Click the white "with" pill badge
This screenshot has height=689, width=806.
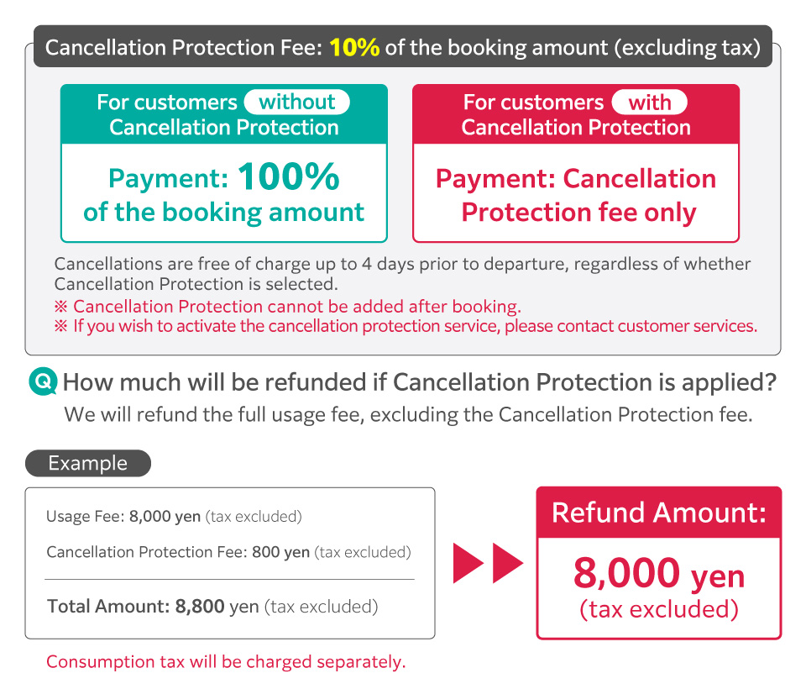tap(649, 103)
